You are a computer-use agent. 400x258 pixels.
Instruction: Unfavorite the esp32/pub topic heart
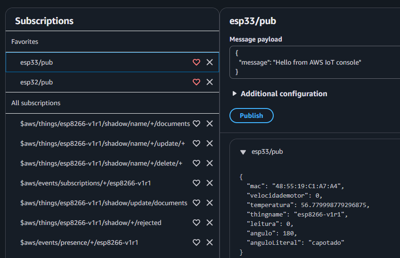(x=196, y=82)
